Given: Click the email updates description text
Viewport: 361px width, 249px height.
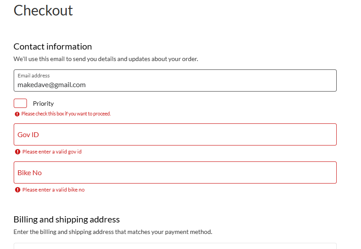Looking at the screenshot, I should tap(106, 59).
